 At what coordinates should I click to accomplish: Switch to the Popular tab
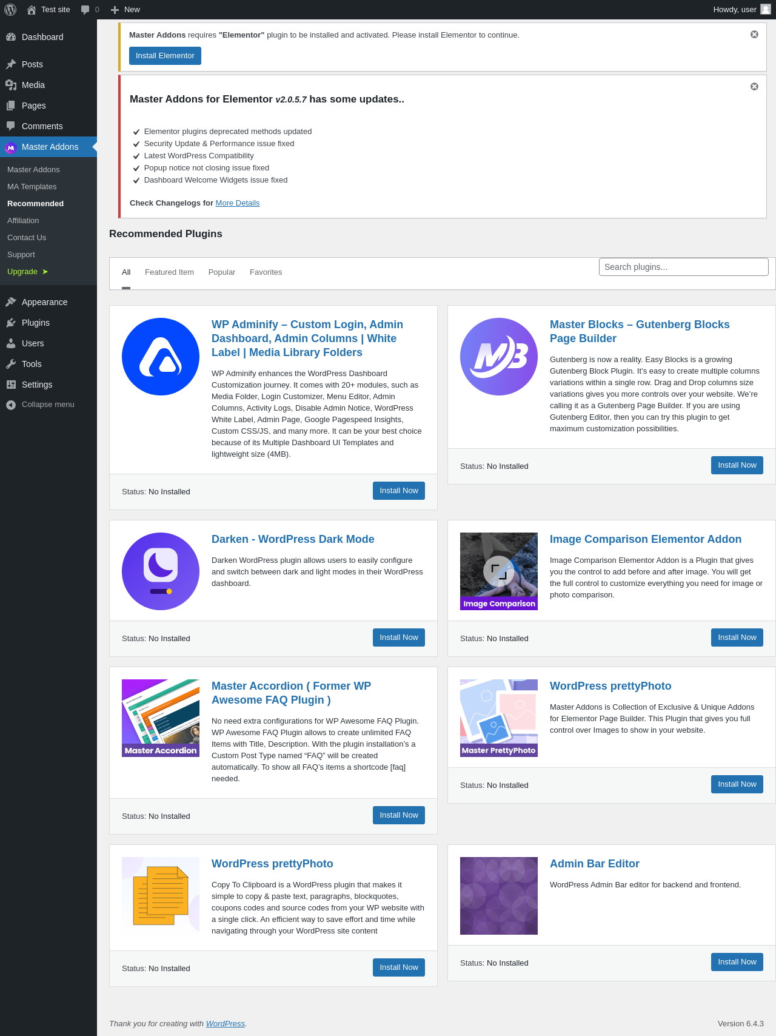pos(222,272)
